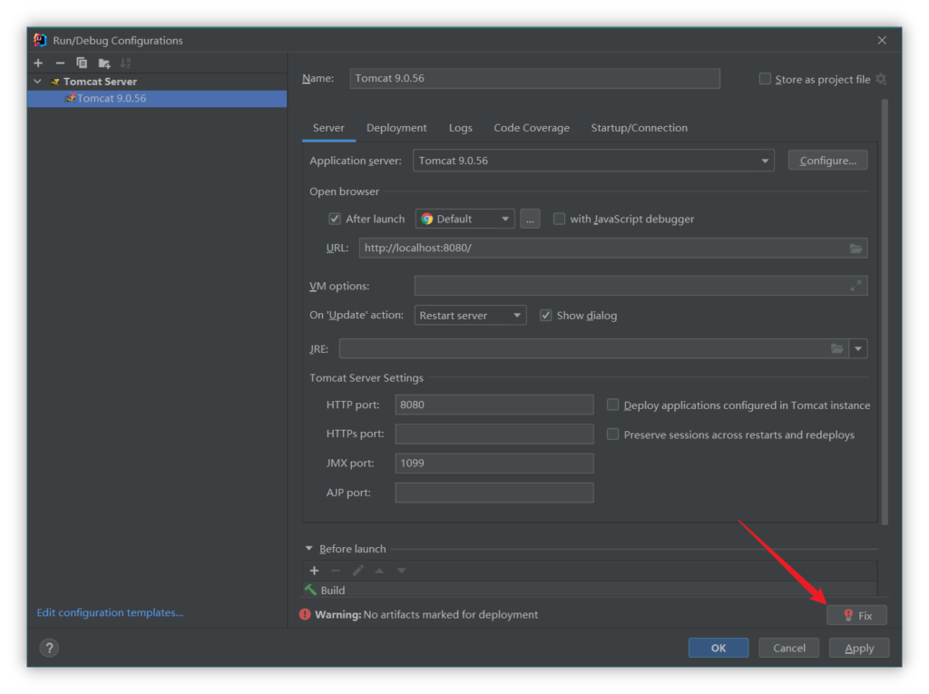929x694 pixels.
Task: Select the Tomcat 9.0.56 configuration
Action: coord(157,98)
